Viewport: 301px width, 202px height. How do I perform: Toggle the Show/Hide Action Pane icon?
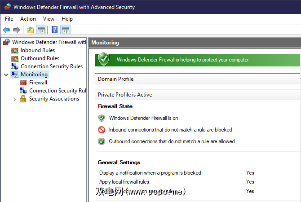(66, 30)
